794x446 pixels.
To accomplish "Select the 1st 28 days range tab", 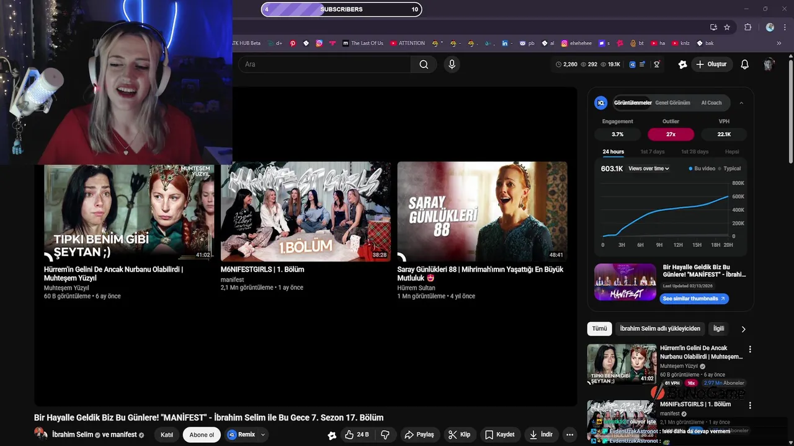I will coord(695,152).
